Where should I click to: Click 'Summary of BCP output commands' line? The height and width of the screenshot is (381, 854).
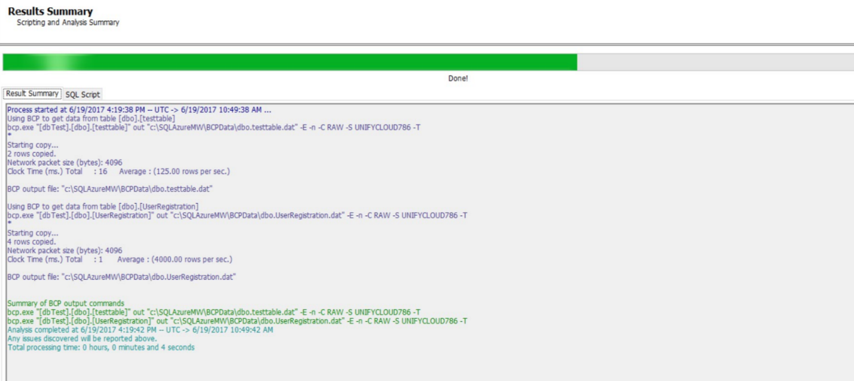click(66, 303)
